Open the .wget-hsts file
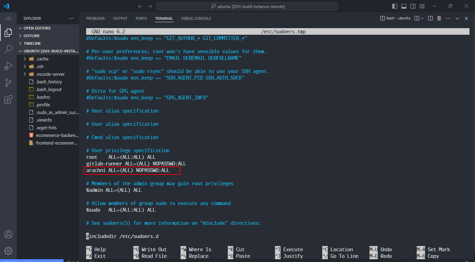The image size is (475, 262). click(48, 128)
